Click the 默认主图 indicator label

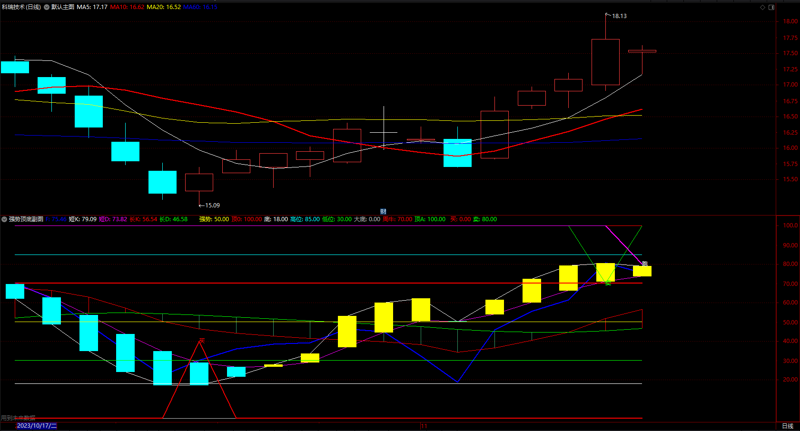click(63, 7)
